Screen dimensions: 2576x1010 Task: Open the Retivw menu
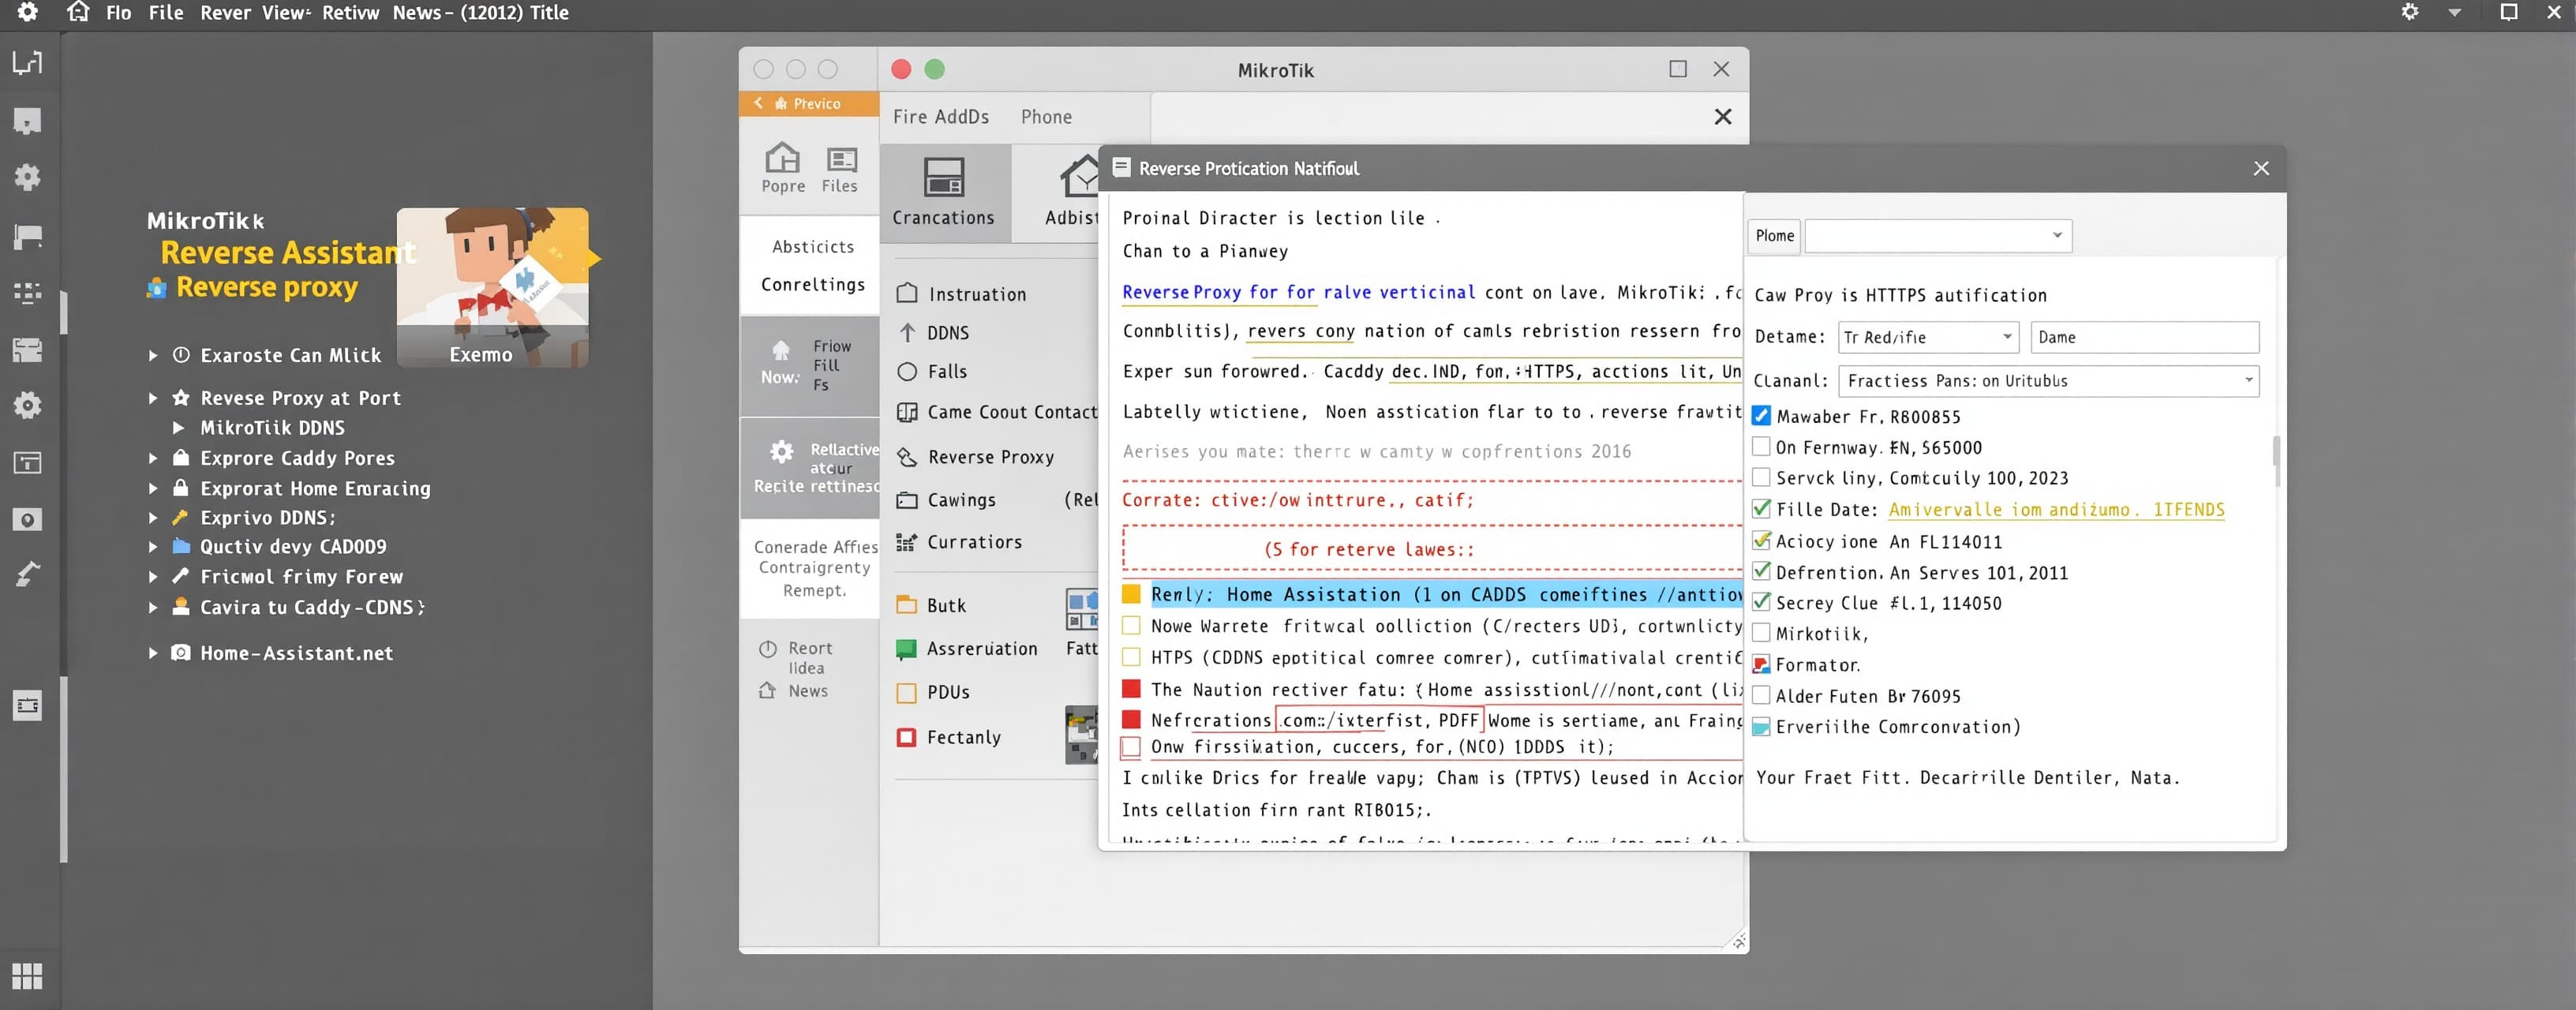coord(350,12)
